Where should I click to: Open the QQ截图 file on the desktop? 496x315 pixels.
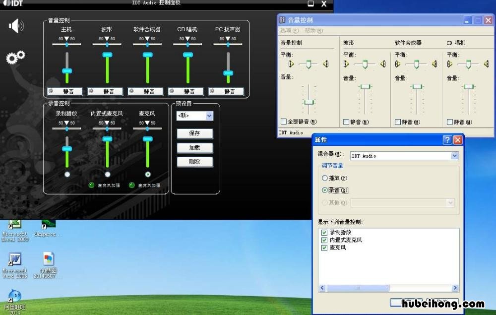(x=48, y=266)
